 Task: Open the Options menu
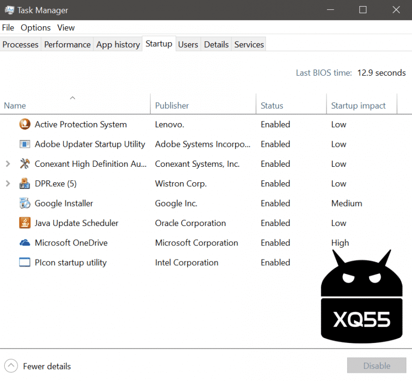[x=36, y=28]
